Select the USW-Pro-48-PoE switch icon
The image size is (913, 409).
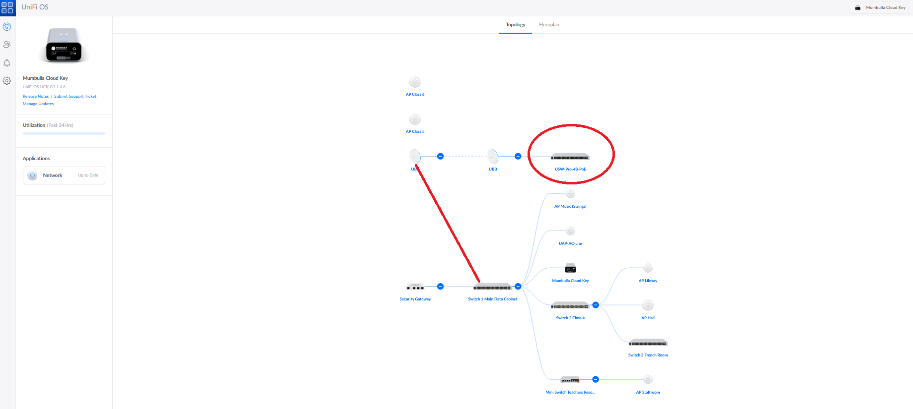coord(570,157)
